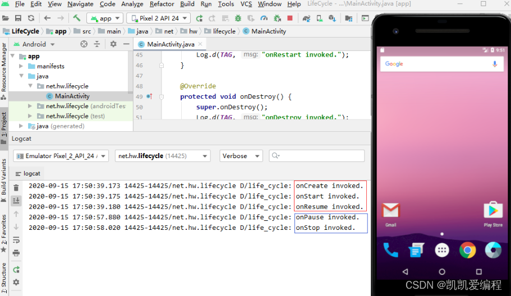Viewport: 511px width, 296px height.
Task: Open the Resource Manager side tab
Action: (x=4, y=70)
